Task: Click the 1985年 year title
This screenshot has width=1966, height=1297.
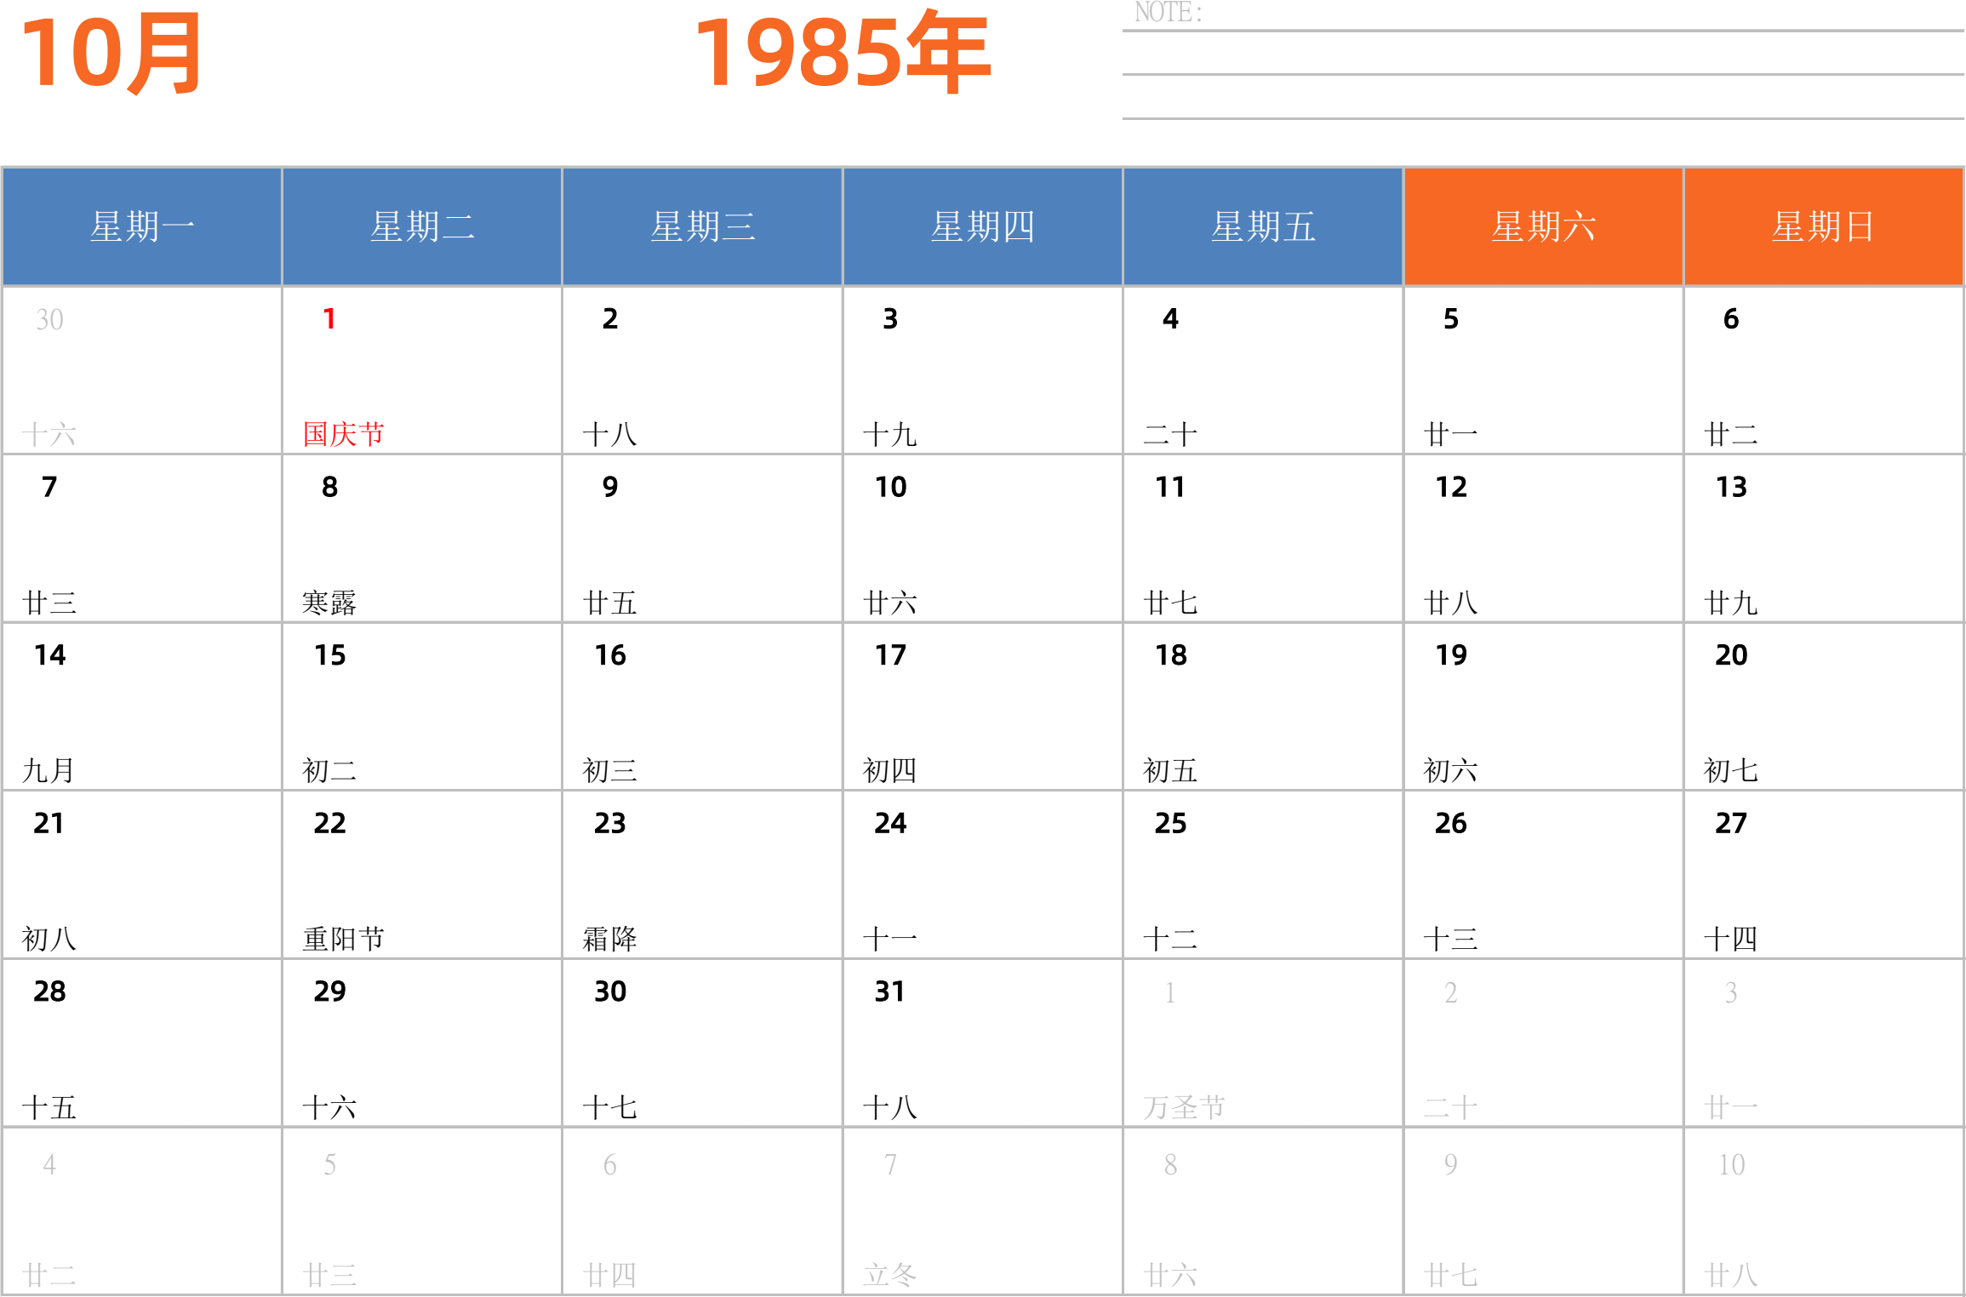Action: point(843,53)
